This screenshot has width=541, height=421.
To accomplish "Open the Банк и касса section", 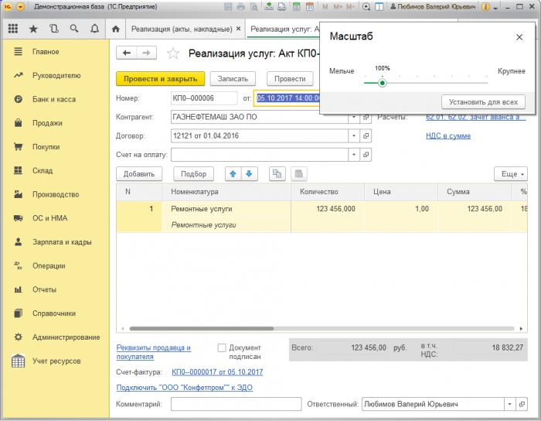I will [x=56, y=99].
